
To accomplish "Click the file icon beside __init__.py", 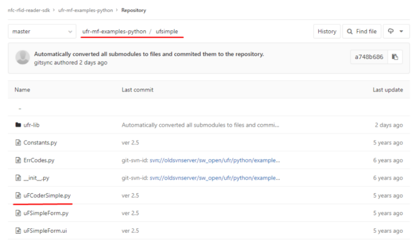I will pos(18,178).
